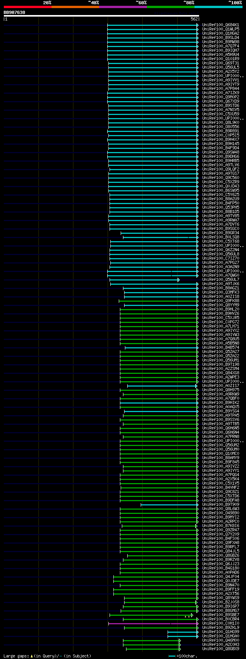Select label UniRef100_B9HL20
246x659 pixels.
pos(221,309)
